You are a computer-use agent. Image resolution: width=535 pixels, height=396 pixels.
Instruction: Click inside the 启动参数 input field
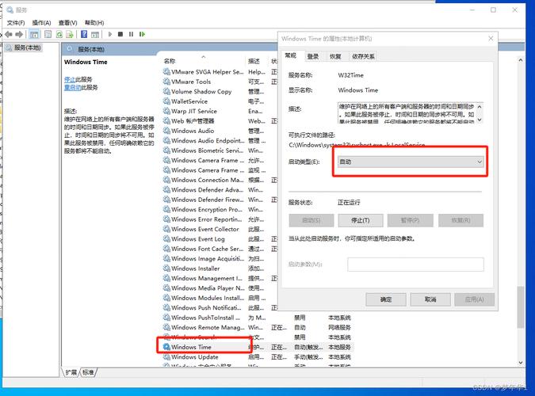click(x=415, y=265)
